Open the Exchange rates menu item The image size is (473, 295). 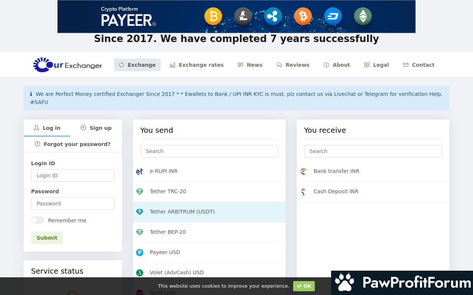(197, 65)
